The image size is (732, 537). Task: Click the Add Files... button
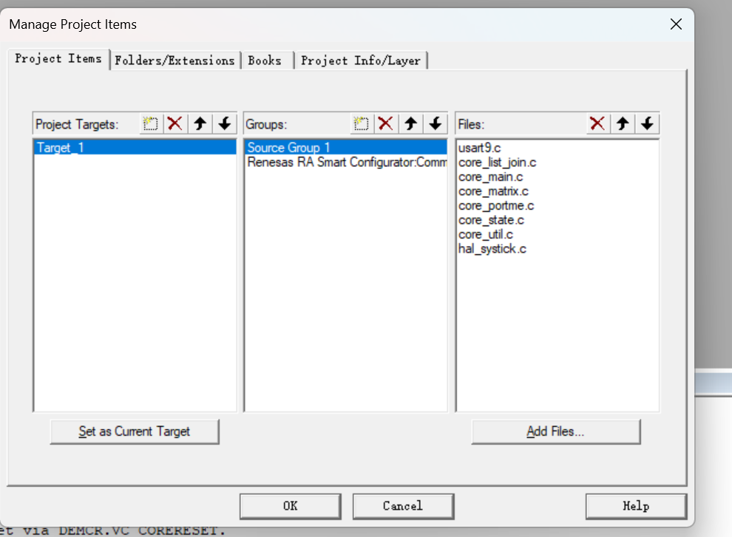point(555,431)
